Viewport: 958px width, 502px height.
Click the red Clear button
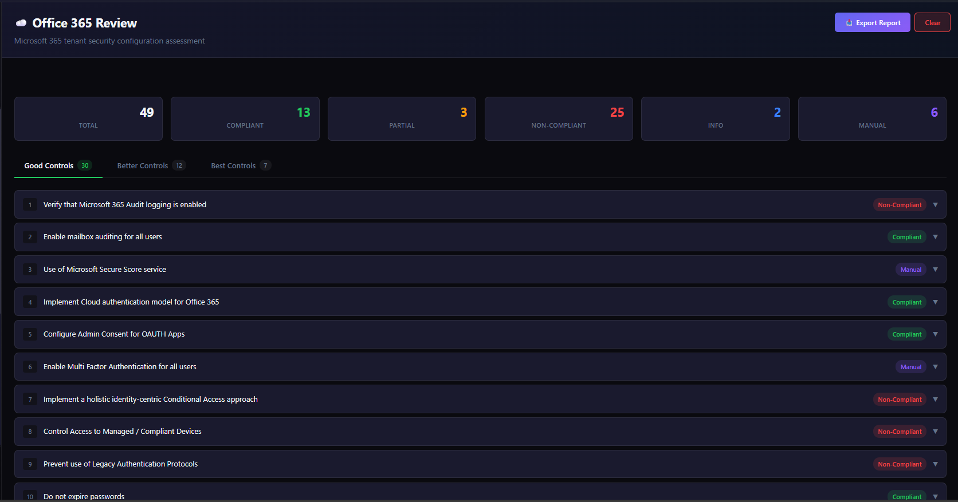tap(932, 23)
